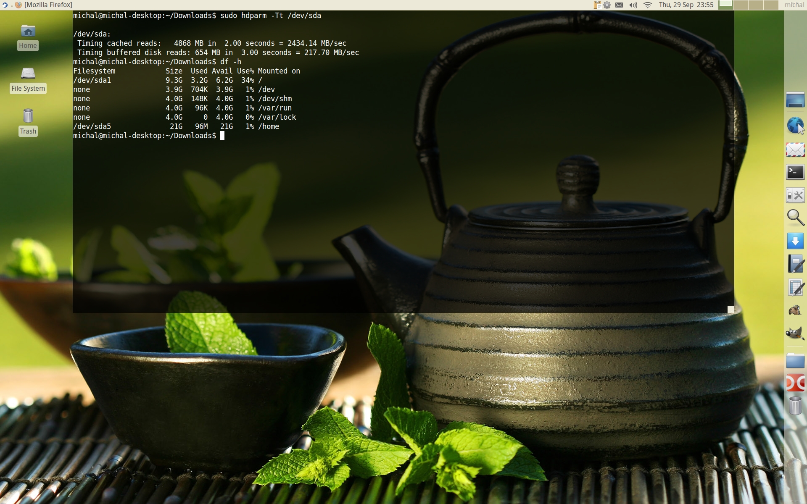
Task: Launch the spreadsheet editor dock icon
Action: pyautogui.click(x=796, y=288)
